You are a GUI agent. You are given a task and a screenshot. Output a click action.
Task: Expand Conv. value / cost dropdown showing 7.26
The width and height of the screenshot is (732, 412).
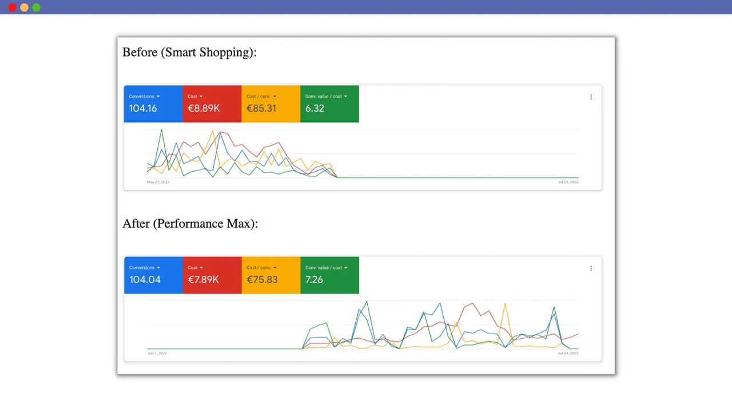click(346, 268)
